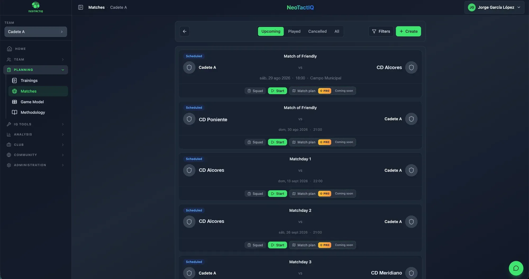This screenshot has width=529, height=279.
Task: Open Squad for Matchday 2 match
Action: [x=255, y=245]
